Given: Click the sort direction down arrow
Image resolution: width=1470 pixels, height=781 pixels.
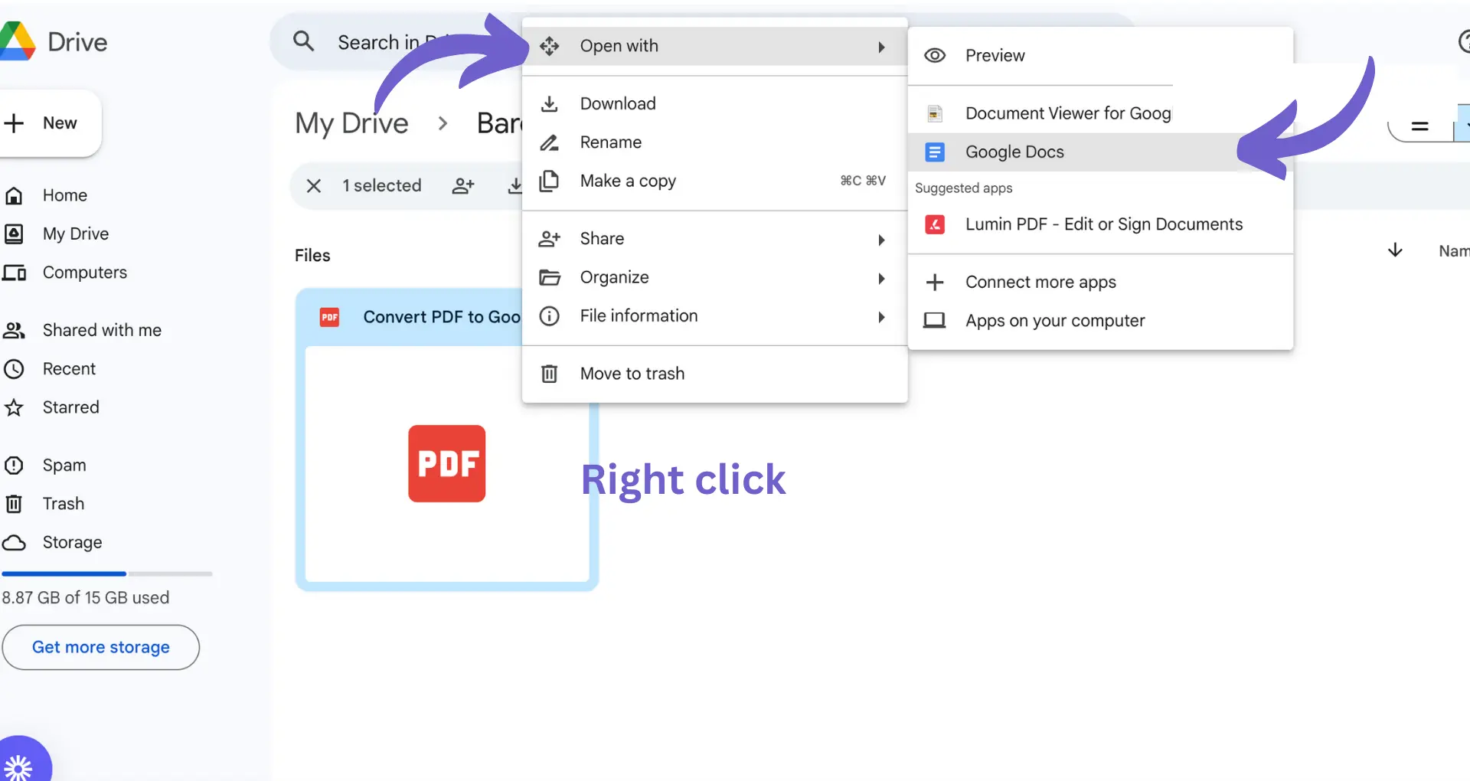Looking at the screenshot, I should pyautogui.click(x=1395, y=250).
